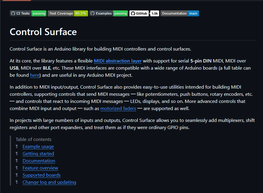The width and height of the screenshot is (263, 193).
Task: Click the pilcrow anchor beside Getting started
Action: coord(17,154)
